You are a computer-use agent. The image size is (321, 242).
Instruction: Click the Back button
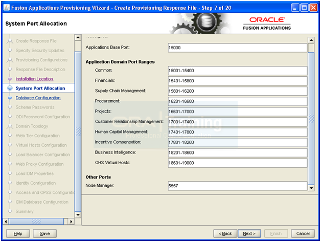pyautogui.click(x=225, y=233)
